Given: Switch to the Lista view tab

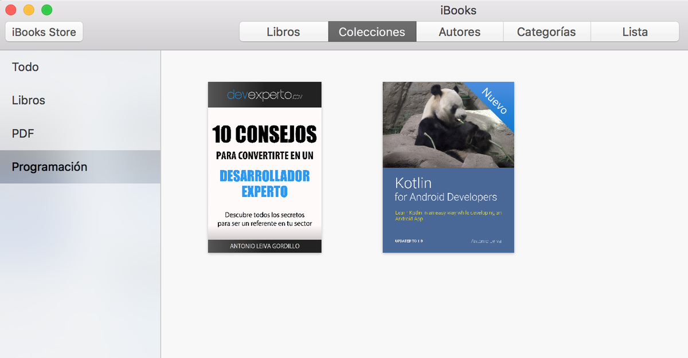Looking at the screenshot, I should pyautogui.click(x=635, y=32).
